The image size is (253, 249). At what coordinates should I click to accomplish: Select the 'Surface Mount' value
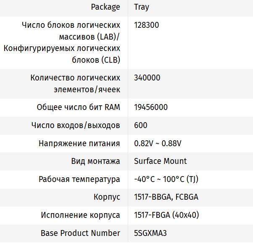pos(161,161)
